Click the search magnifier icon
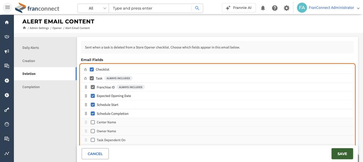This screenshot has width=363, height=162. [x=197, y=8]
